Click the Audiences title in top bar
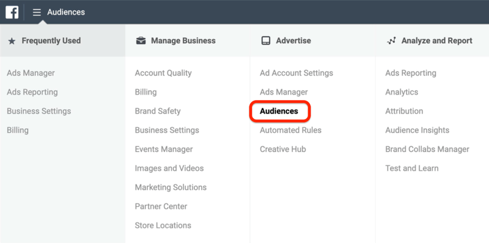This screenshot has height=243, width=489. (x=66, y=12)
